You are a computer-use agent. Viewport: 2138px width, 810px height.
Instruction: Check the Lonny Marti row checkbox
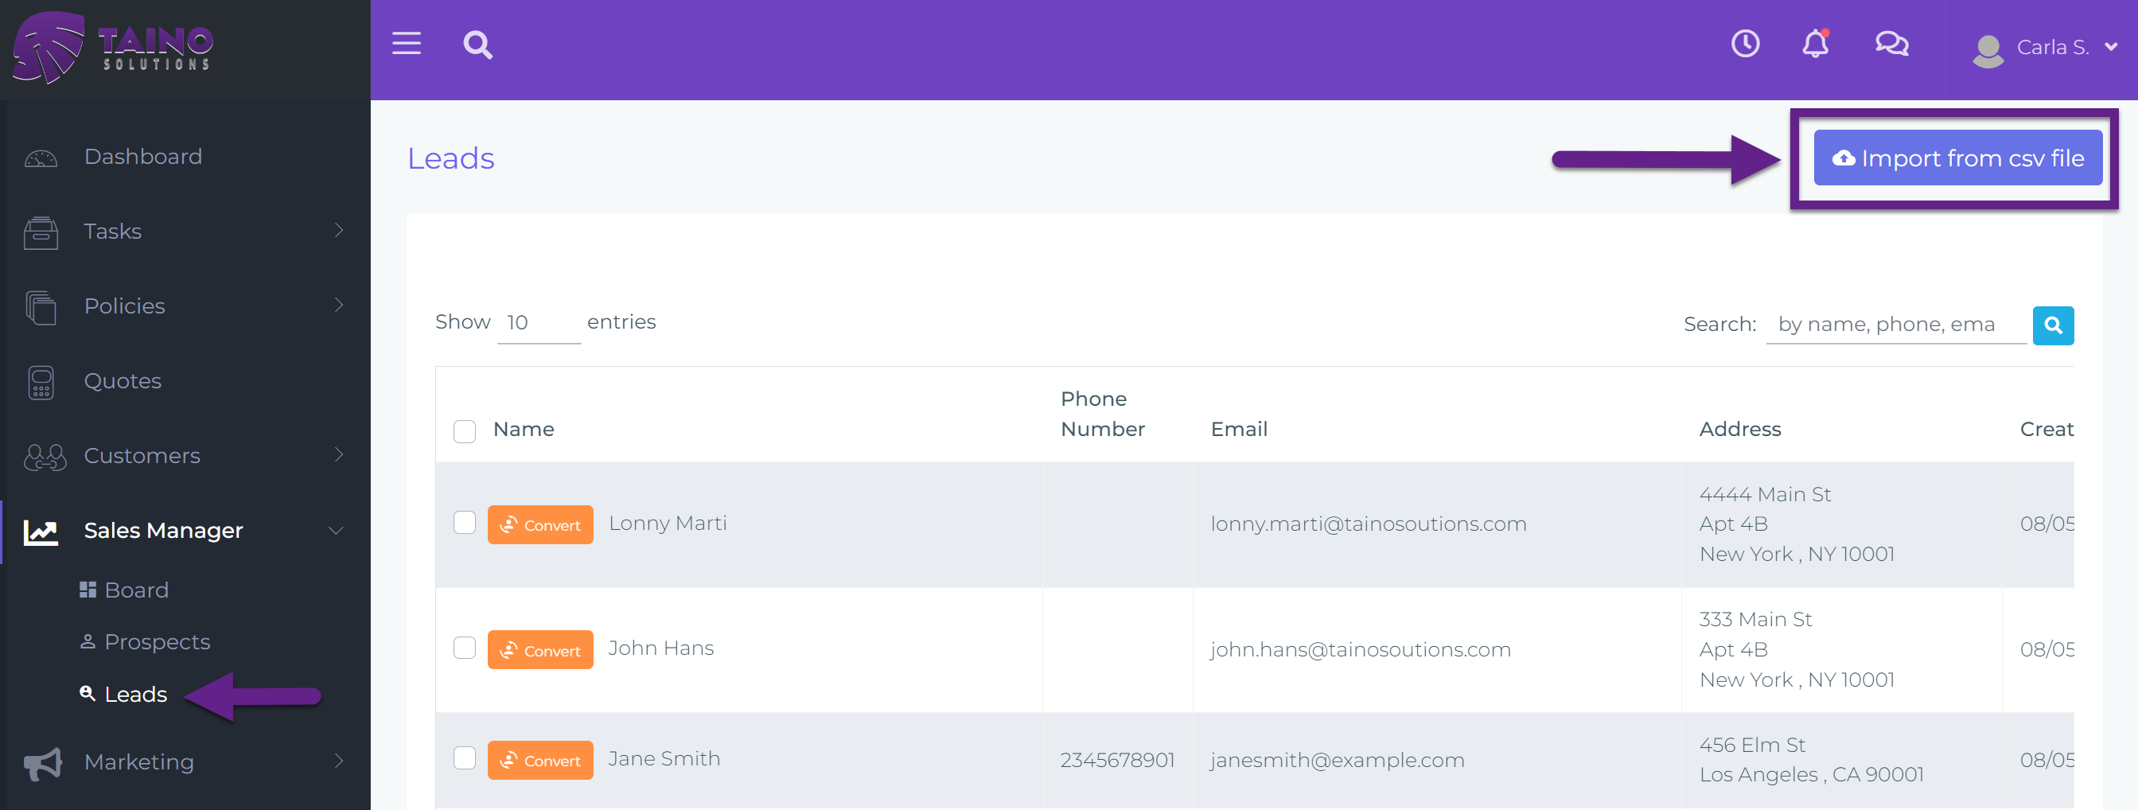(464, 522)
